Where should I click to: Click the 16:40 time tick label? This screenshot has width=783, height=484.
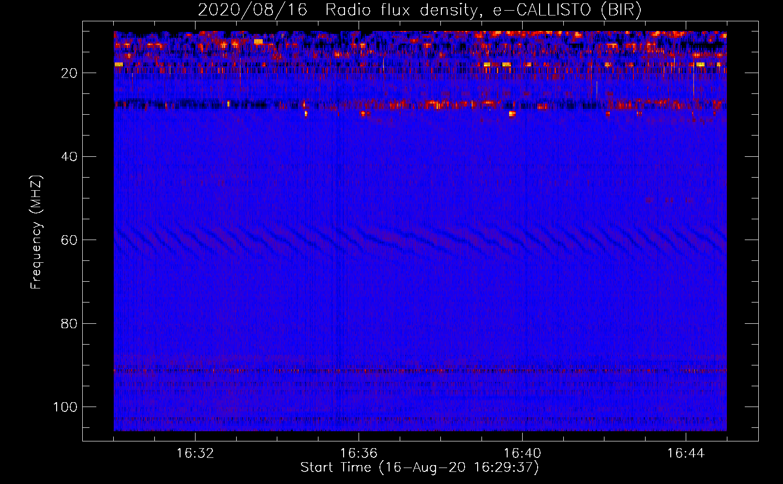[x=522, y=454]
